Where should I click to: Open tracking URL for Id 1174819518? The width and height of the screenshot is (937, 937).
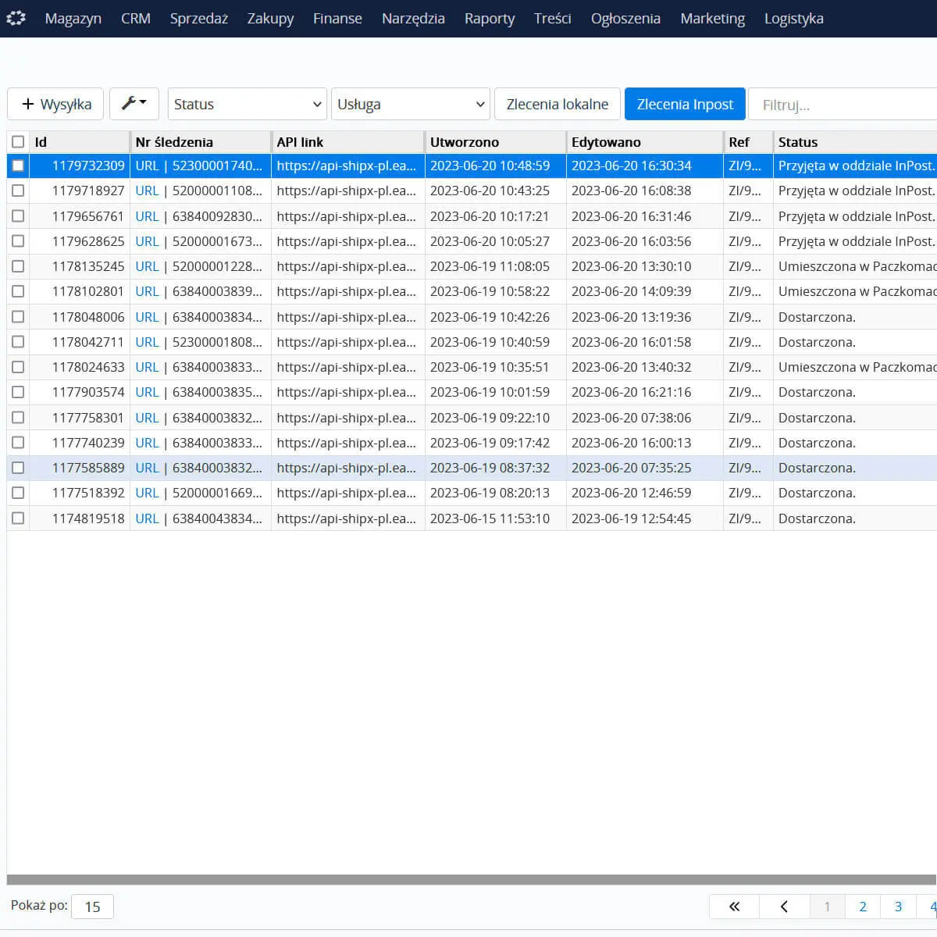[147, 518]
